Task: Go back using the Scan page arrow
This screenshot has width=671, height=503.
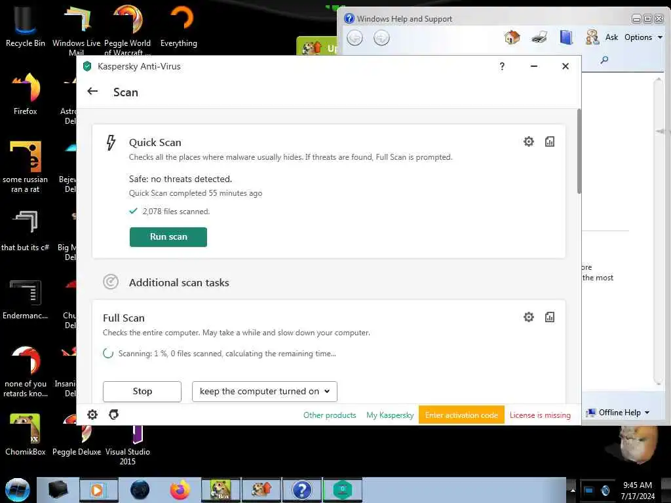Action: pyautogui.click(x=92, y=91)
